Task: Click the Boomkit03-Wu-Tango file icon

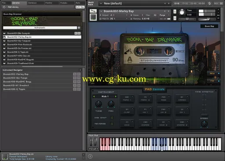Action: click(x=4, y=41)
